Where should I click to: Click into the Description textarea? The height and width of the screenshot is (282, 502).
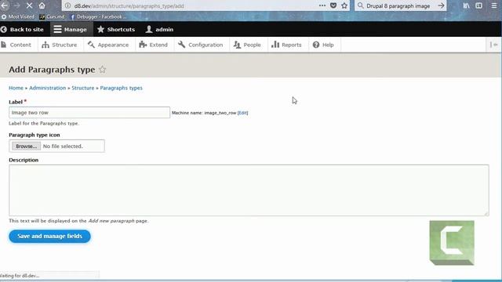(x=249, y=190)
